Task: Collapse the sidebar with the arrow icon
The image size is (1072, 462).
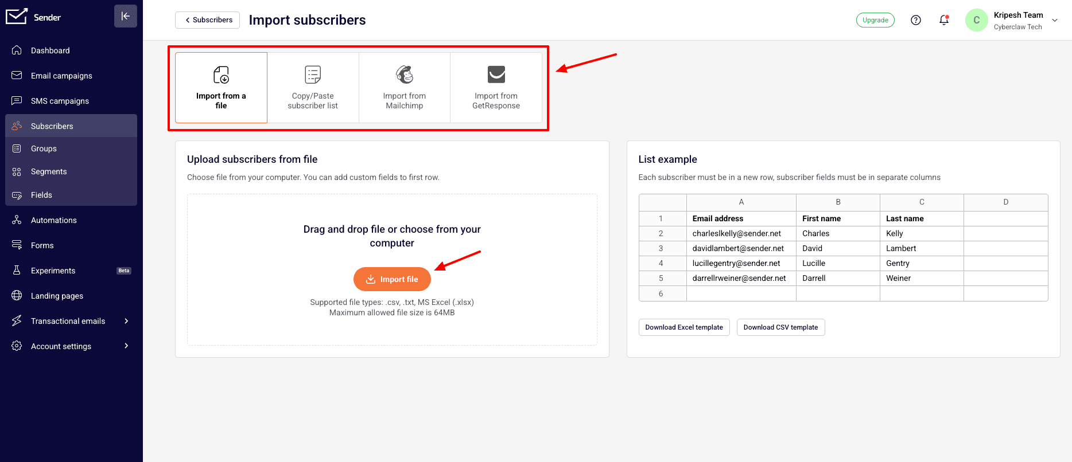Action: click(126, 16)
